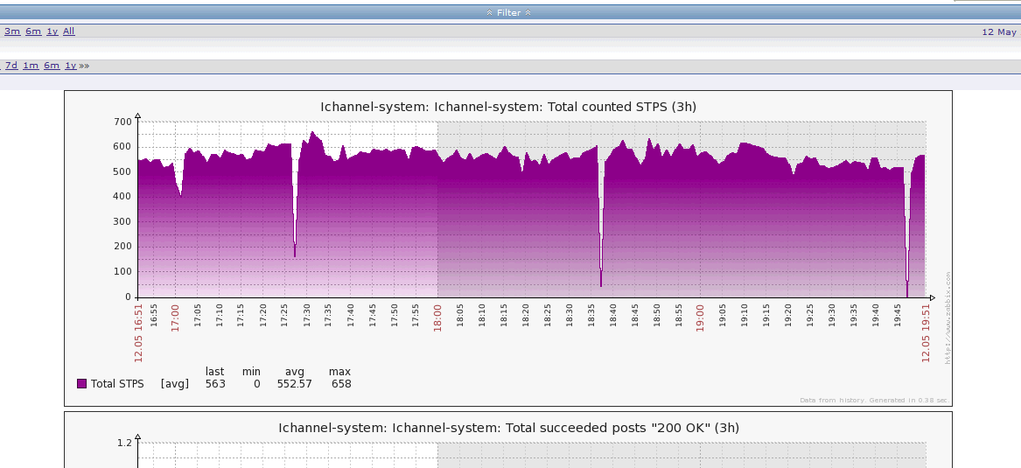Image resolution: width=1021 pixels, height=468 pixels.
Task: Show All time range zoom
Action: [x=69, y=31]
